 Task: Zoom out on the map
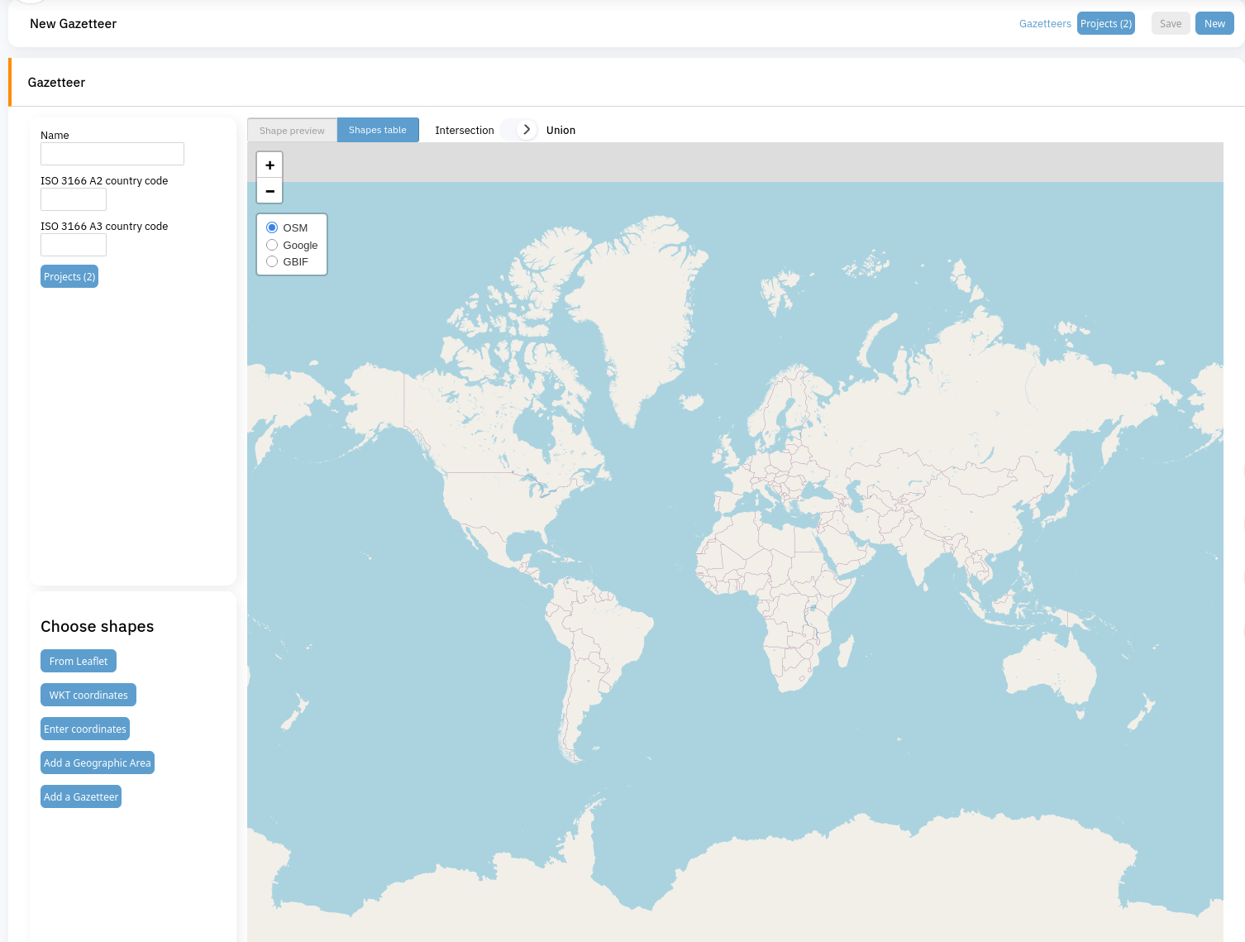(270, 191)
